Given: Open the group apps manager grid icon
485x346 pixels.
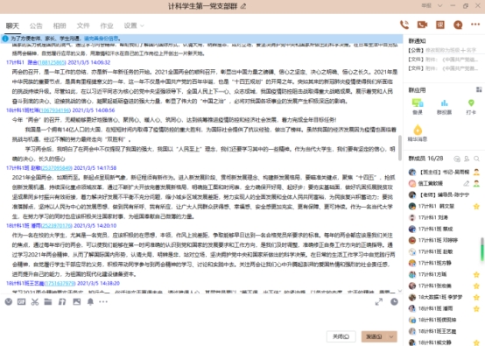Looking at the screenshot, I should click(479, 89).
